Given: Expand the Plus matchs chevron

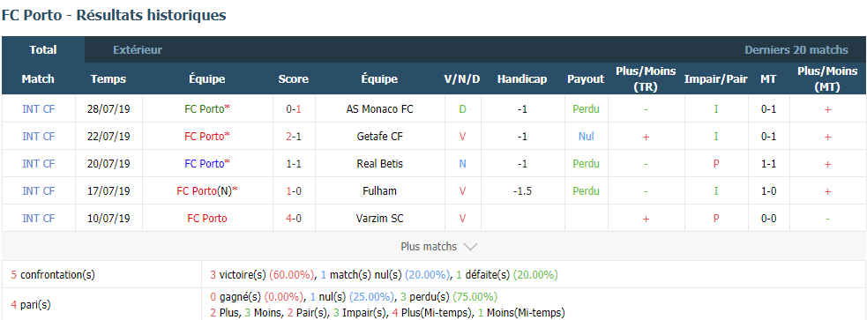Looking at the screenshot, I should pos(470,247).
